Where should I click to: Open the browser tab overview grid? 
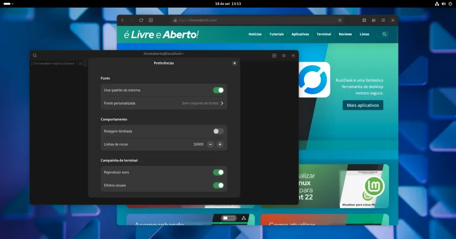[364, 21]
